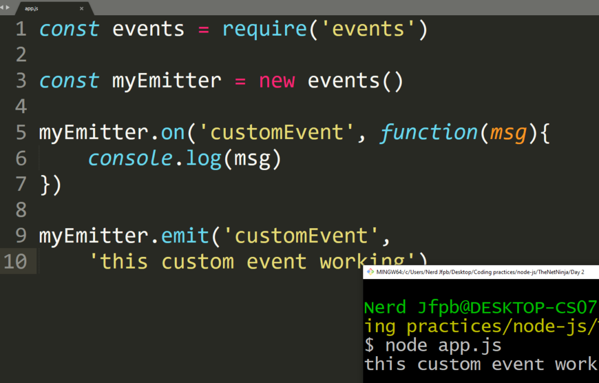Click line number 10 in the gutter

pyautogui.click(x=15, y=262)
